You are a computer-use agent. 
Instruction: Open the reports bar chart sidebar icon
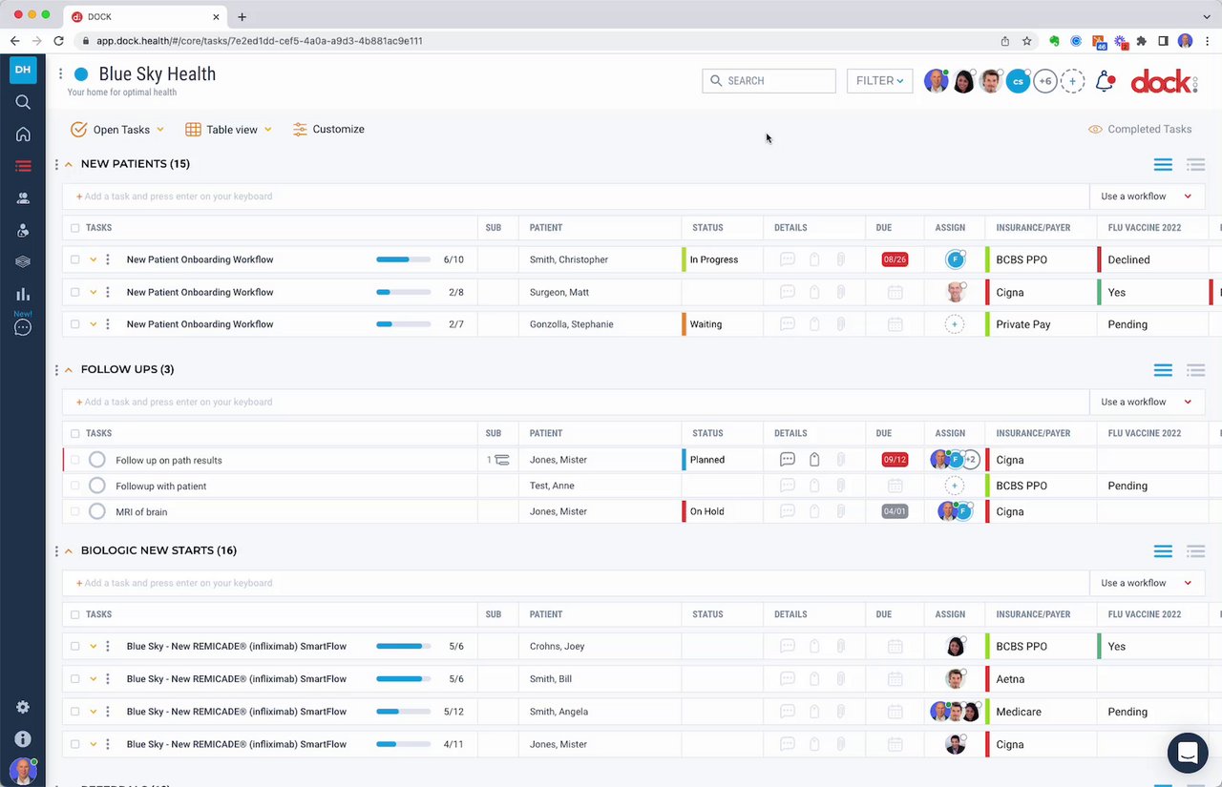coord(23,294)
